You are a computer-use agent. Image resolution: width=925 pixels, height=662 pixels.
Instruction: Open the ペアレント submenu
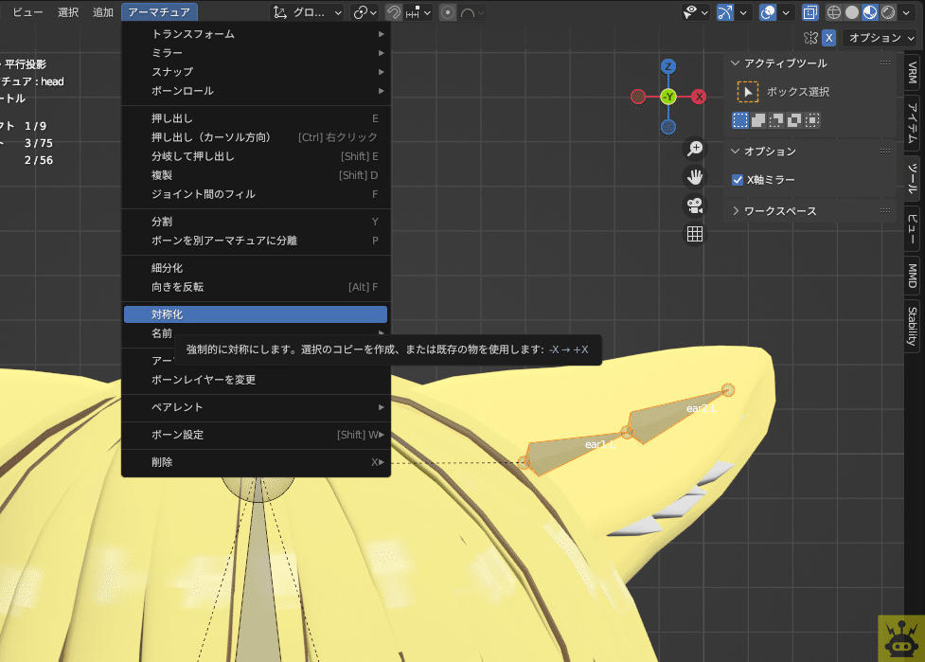tap(256, 407)
